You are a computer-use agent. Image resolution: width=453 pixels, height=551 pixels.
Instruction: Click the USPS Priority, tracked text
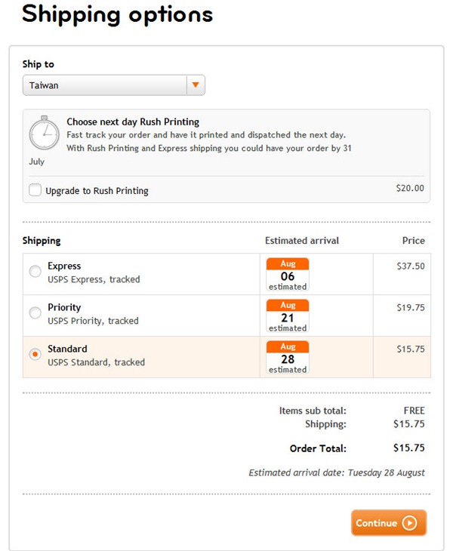pos(93,321)
